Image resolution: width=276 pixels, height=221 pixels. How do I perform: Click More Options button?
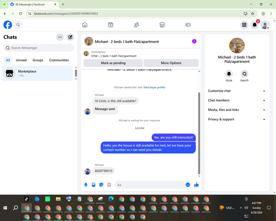click(171, 63)
